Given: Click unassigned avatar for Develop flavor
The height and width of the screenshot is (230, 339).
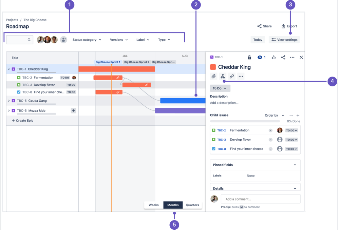Looking at the screenshot, I should click(280, 139).
